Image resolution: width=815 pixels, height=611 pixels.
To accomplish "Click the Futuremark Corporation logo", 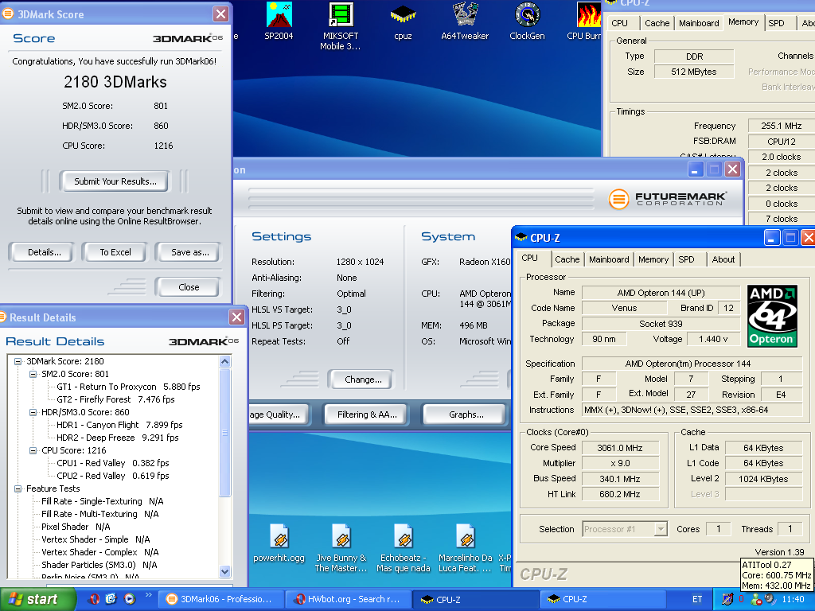I will pyautogui.click(x=668, y=198).
